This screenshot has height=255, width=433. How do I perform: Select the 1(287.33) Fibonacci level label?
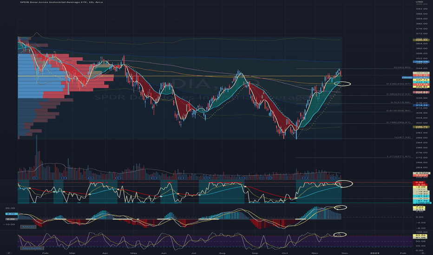tap(402, 137)
